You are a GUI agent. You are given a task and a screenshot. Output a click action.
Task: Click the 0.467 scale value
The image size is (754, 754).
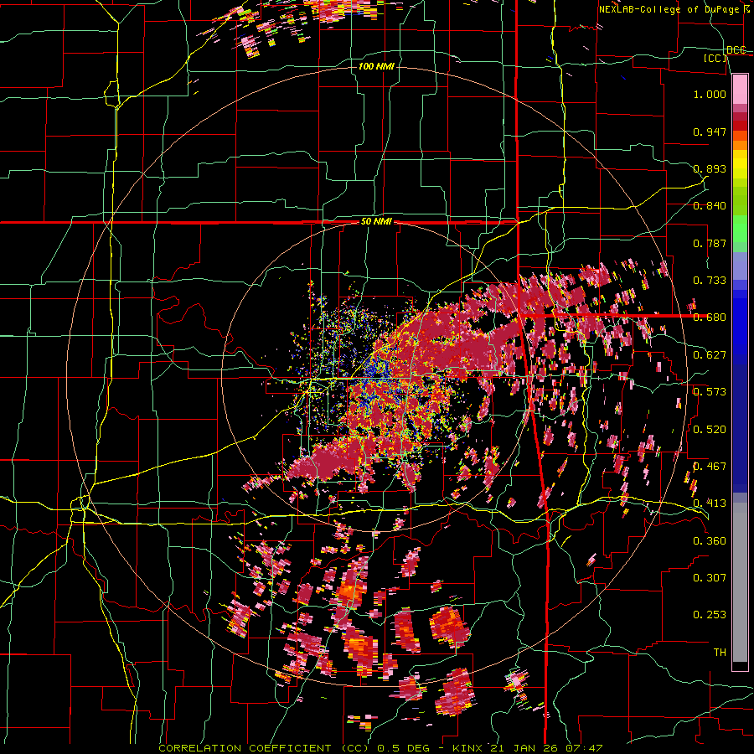click(710, 467)
